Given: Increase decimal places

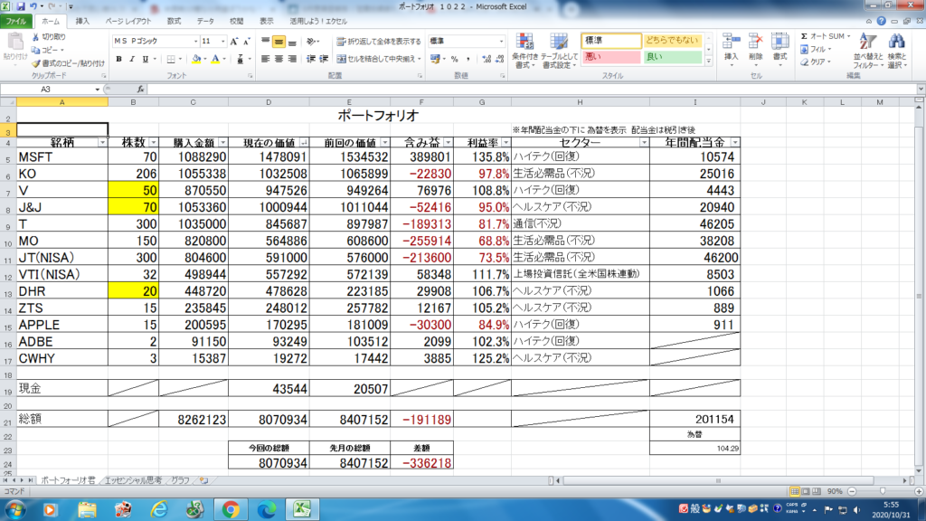Looking at the screenshot, I should coord(486,59).
